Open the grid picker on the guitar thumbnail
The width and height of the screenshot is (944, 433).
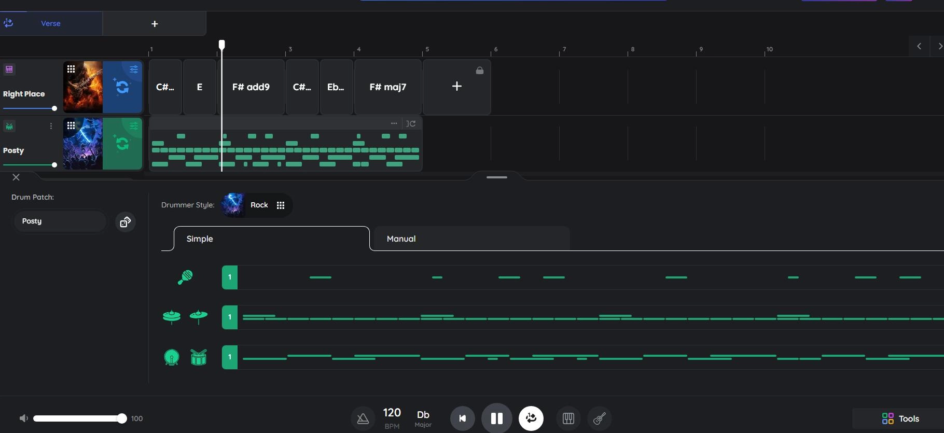coord(71,69)
